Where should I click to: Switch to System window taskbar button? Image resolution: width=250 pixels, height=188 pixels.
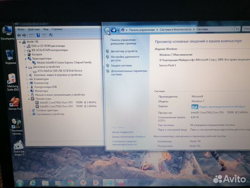click(109, 182)
